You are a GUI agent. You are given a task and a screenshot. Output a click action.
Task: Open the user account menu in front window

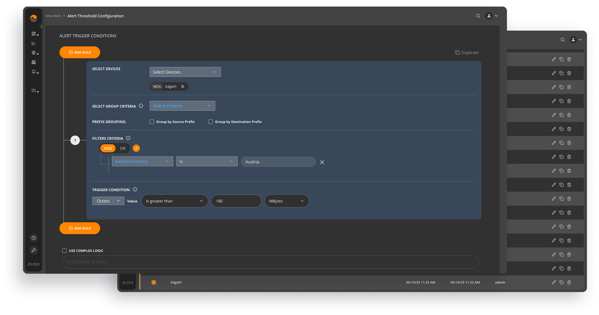click(x=492, y=16)
